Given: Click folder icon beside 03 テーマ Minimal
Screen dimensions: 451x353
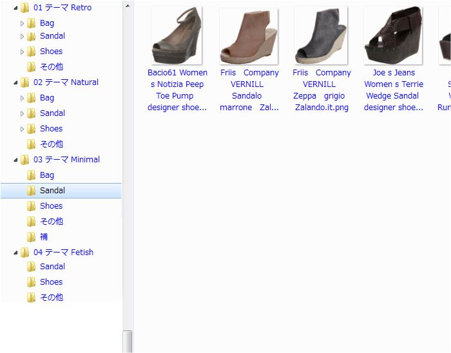Looking at the screenshot, I should click(x=25, y=160).
